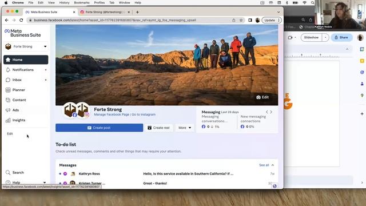Click the address bar URL

(115, 21)
